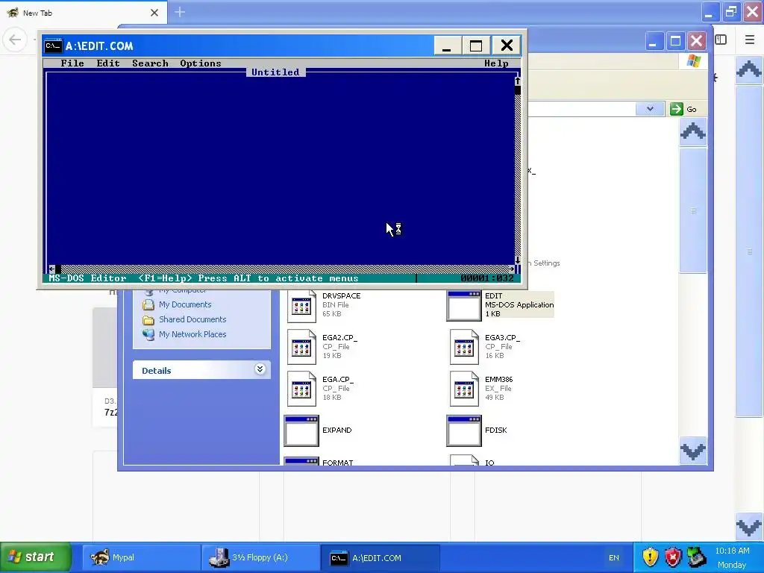Open the Mypal hamburger menu
This screenshot has width=764, height=573.
(x=750, y=40)
